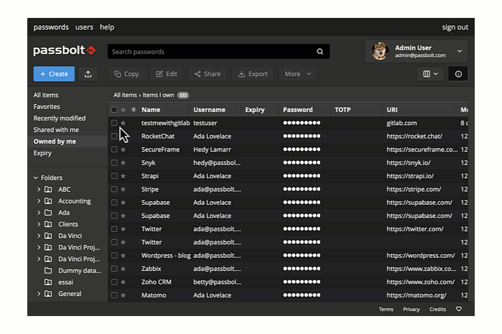
Task: Select the Favorites filter
Action: [46, 107]
